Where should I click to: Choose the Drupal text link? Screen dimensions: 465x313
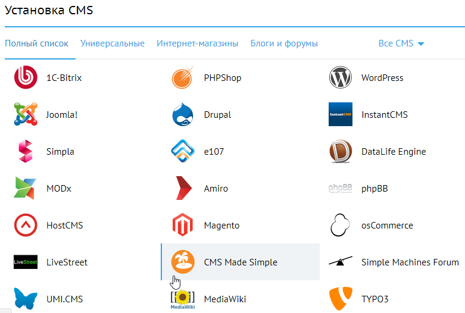point(217,115)
